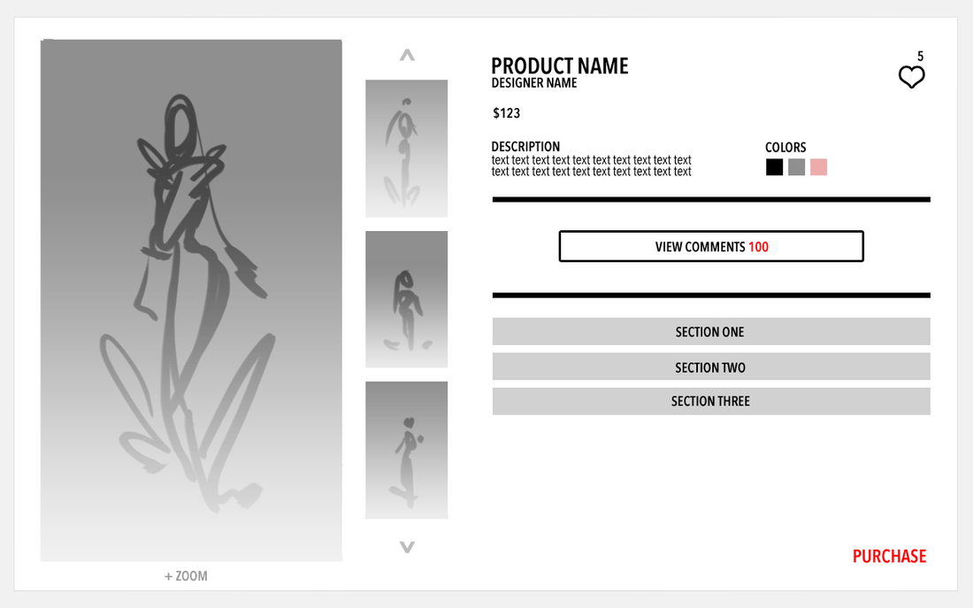The height and width of the screenshot is (608, 973).
Task: Select the first product thumbnail
Action: click(x=407, y=149)
